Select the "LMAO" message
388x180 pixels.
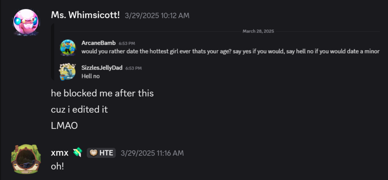pos(64,126)
